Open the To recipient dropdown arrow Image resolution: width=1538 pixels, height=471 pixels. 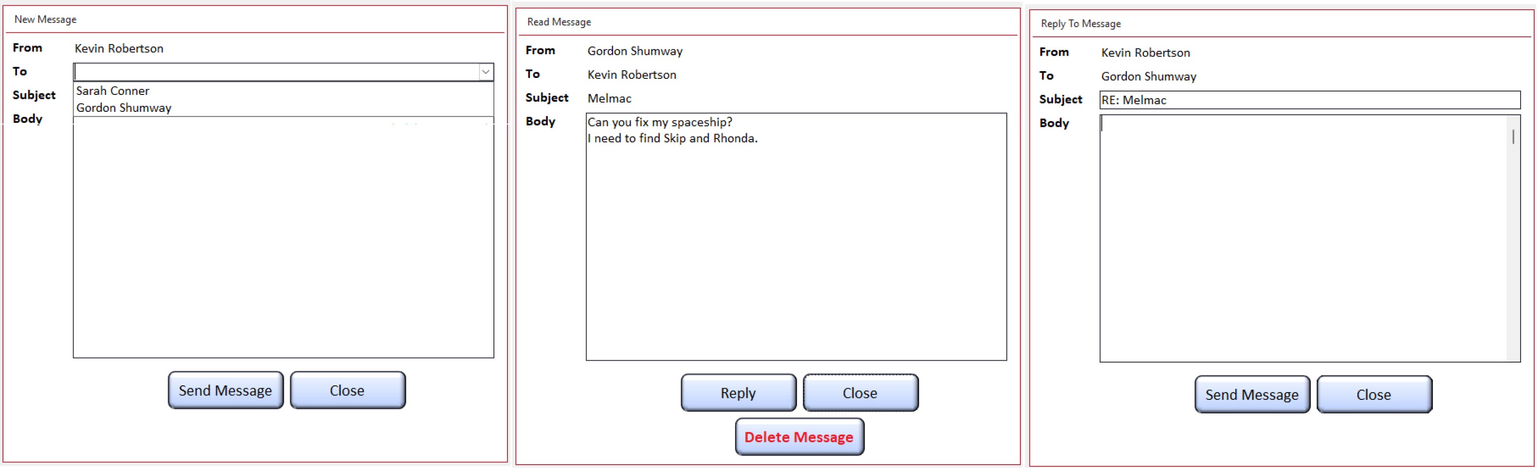tap(485, 72)
